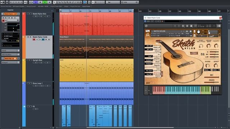This screenshot has height=129, width=230.
Task: Close the Sketch Nylon Cords plugin window
Action: (220, 18)
